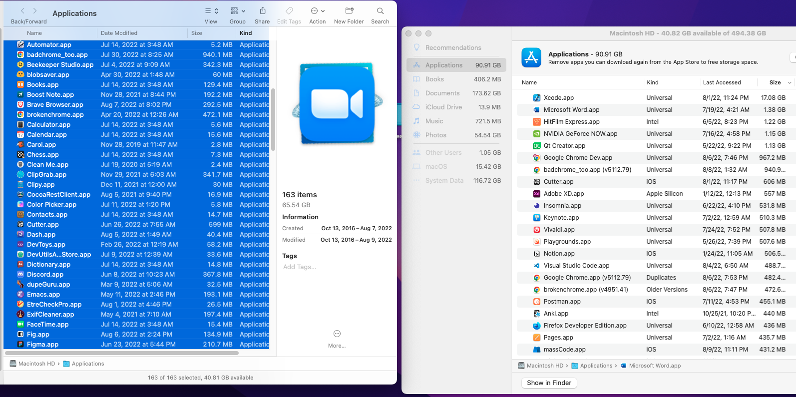Click Macintosh HD in Storage path bar
Viewport: 796px width, 397px height.
[541, 366]
